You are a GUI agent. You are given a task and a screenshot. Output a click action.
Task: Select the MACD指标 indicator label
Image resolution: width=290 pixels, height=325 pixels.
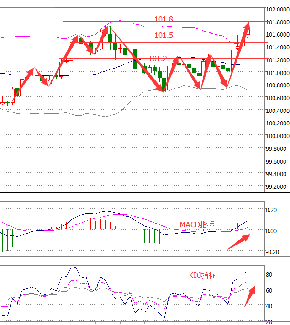197,224
